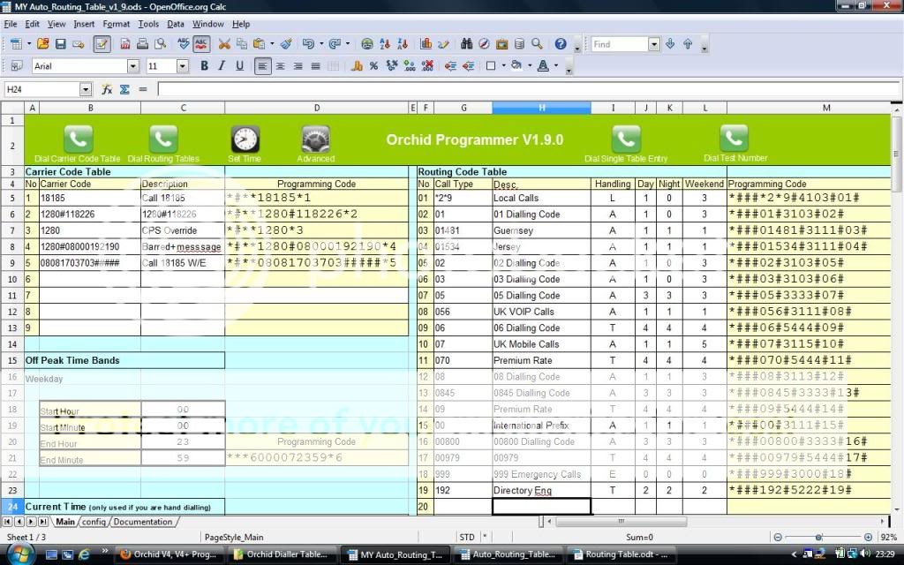Jump to the last sheet tab button
The image size is (904, 565).
(x=43, y=522)
